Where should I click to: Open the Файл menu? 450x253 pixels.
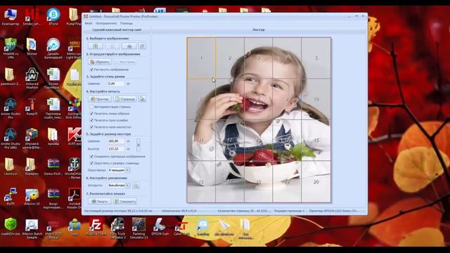(89, 23)
